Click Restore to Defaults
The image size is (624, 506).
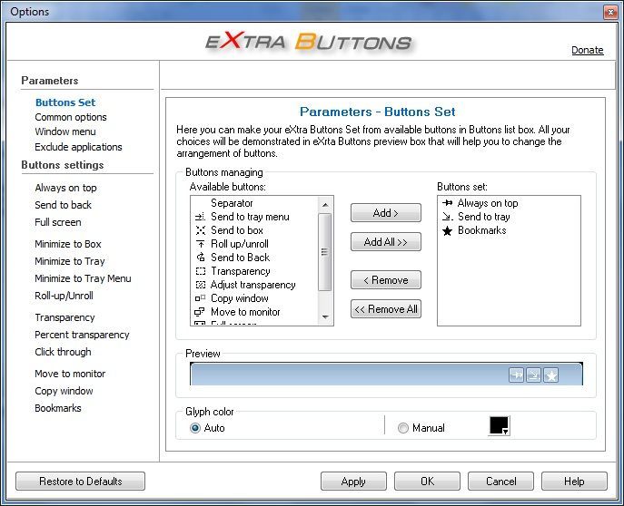tap(81, 482)
